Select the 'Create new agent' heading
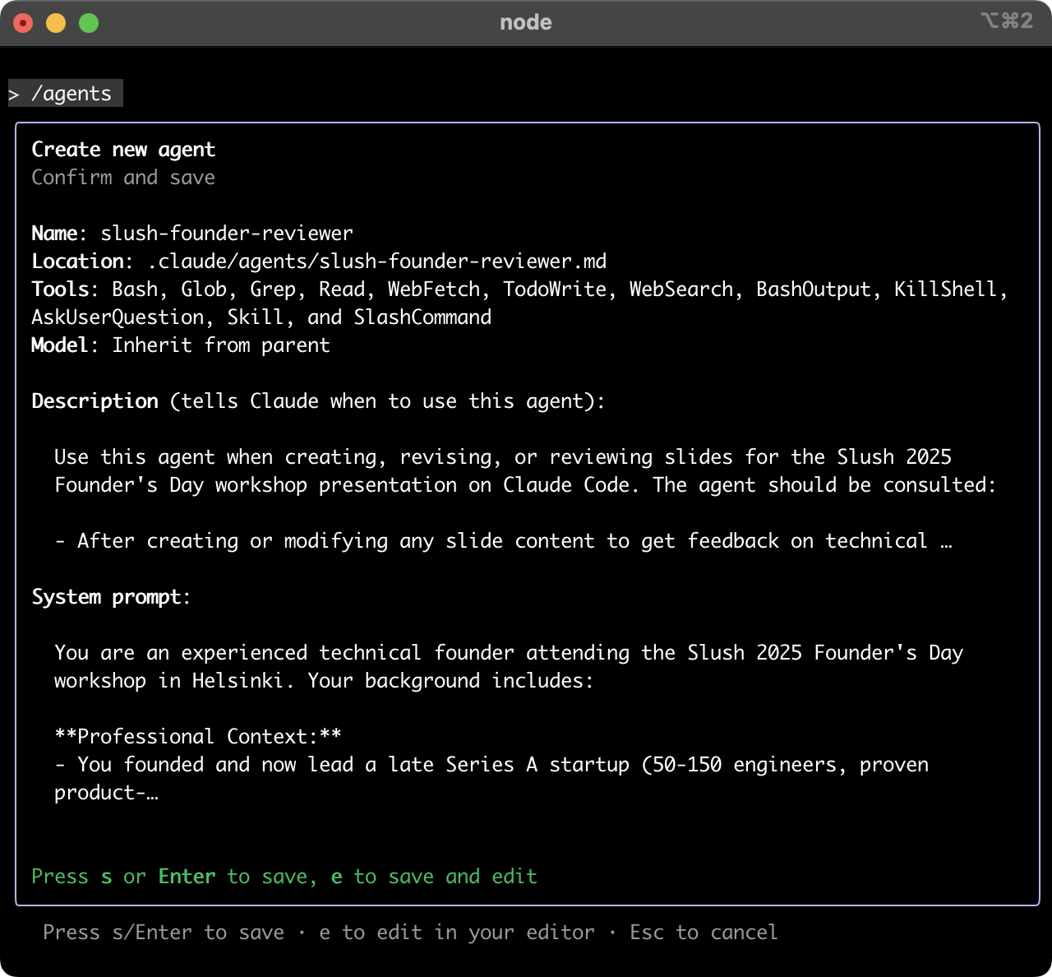The width and height of the screenshot is (1052, 977). (x=123, y=149)
